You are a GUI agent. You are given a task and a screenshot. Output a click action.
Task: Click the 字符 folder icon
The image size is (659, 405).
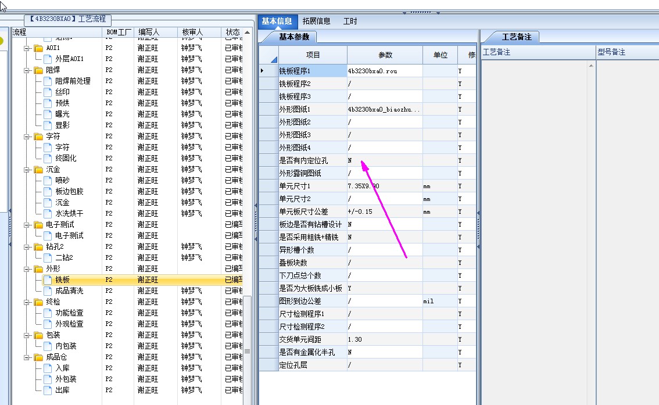(x=39, y=137)
